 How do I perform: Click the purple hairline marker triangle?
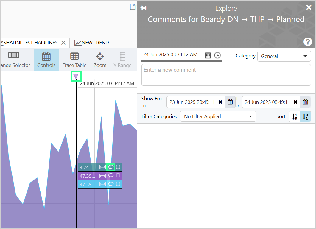pos(76,76)
